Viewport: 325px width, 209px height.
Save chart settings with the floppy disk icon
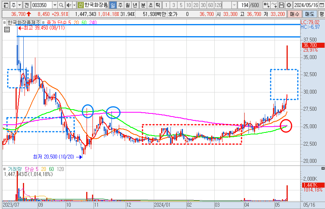pos(281,5)
